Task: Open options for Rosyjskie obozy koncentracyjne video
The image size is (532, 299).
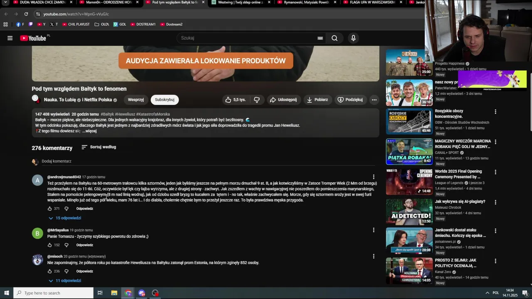Action: click(495, 112)
